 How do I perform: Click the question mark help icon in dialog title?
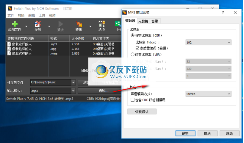223,13
